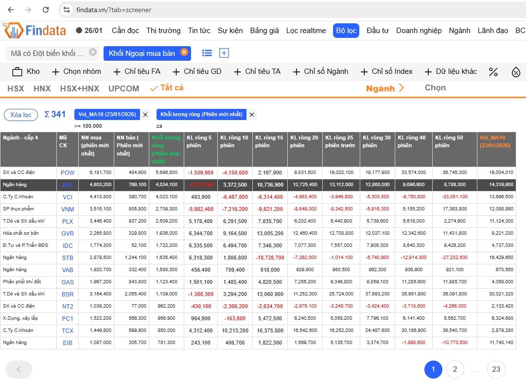Open the 'Chọn' dropdown
Image resolution: width=526 pixels, height=381 pixels.
click(435, 88)
